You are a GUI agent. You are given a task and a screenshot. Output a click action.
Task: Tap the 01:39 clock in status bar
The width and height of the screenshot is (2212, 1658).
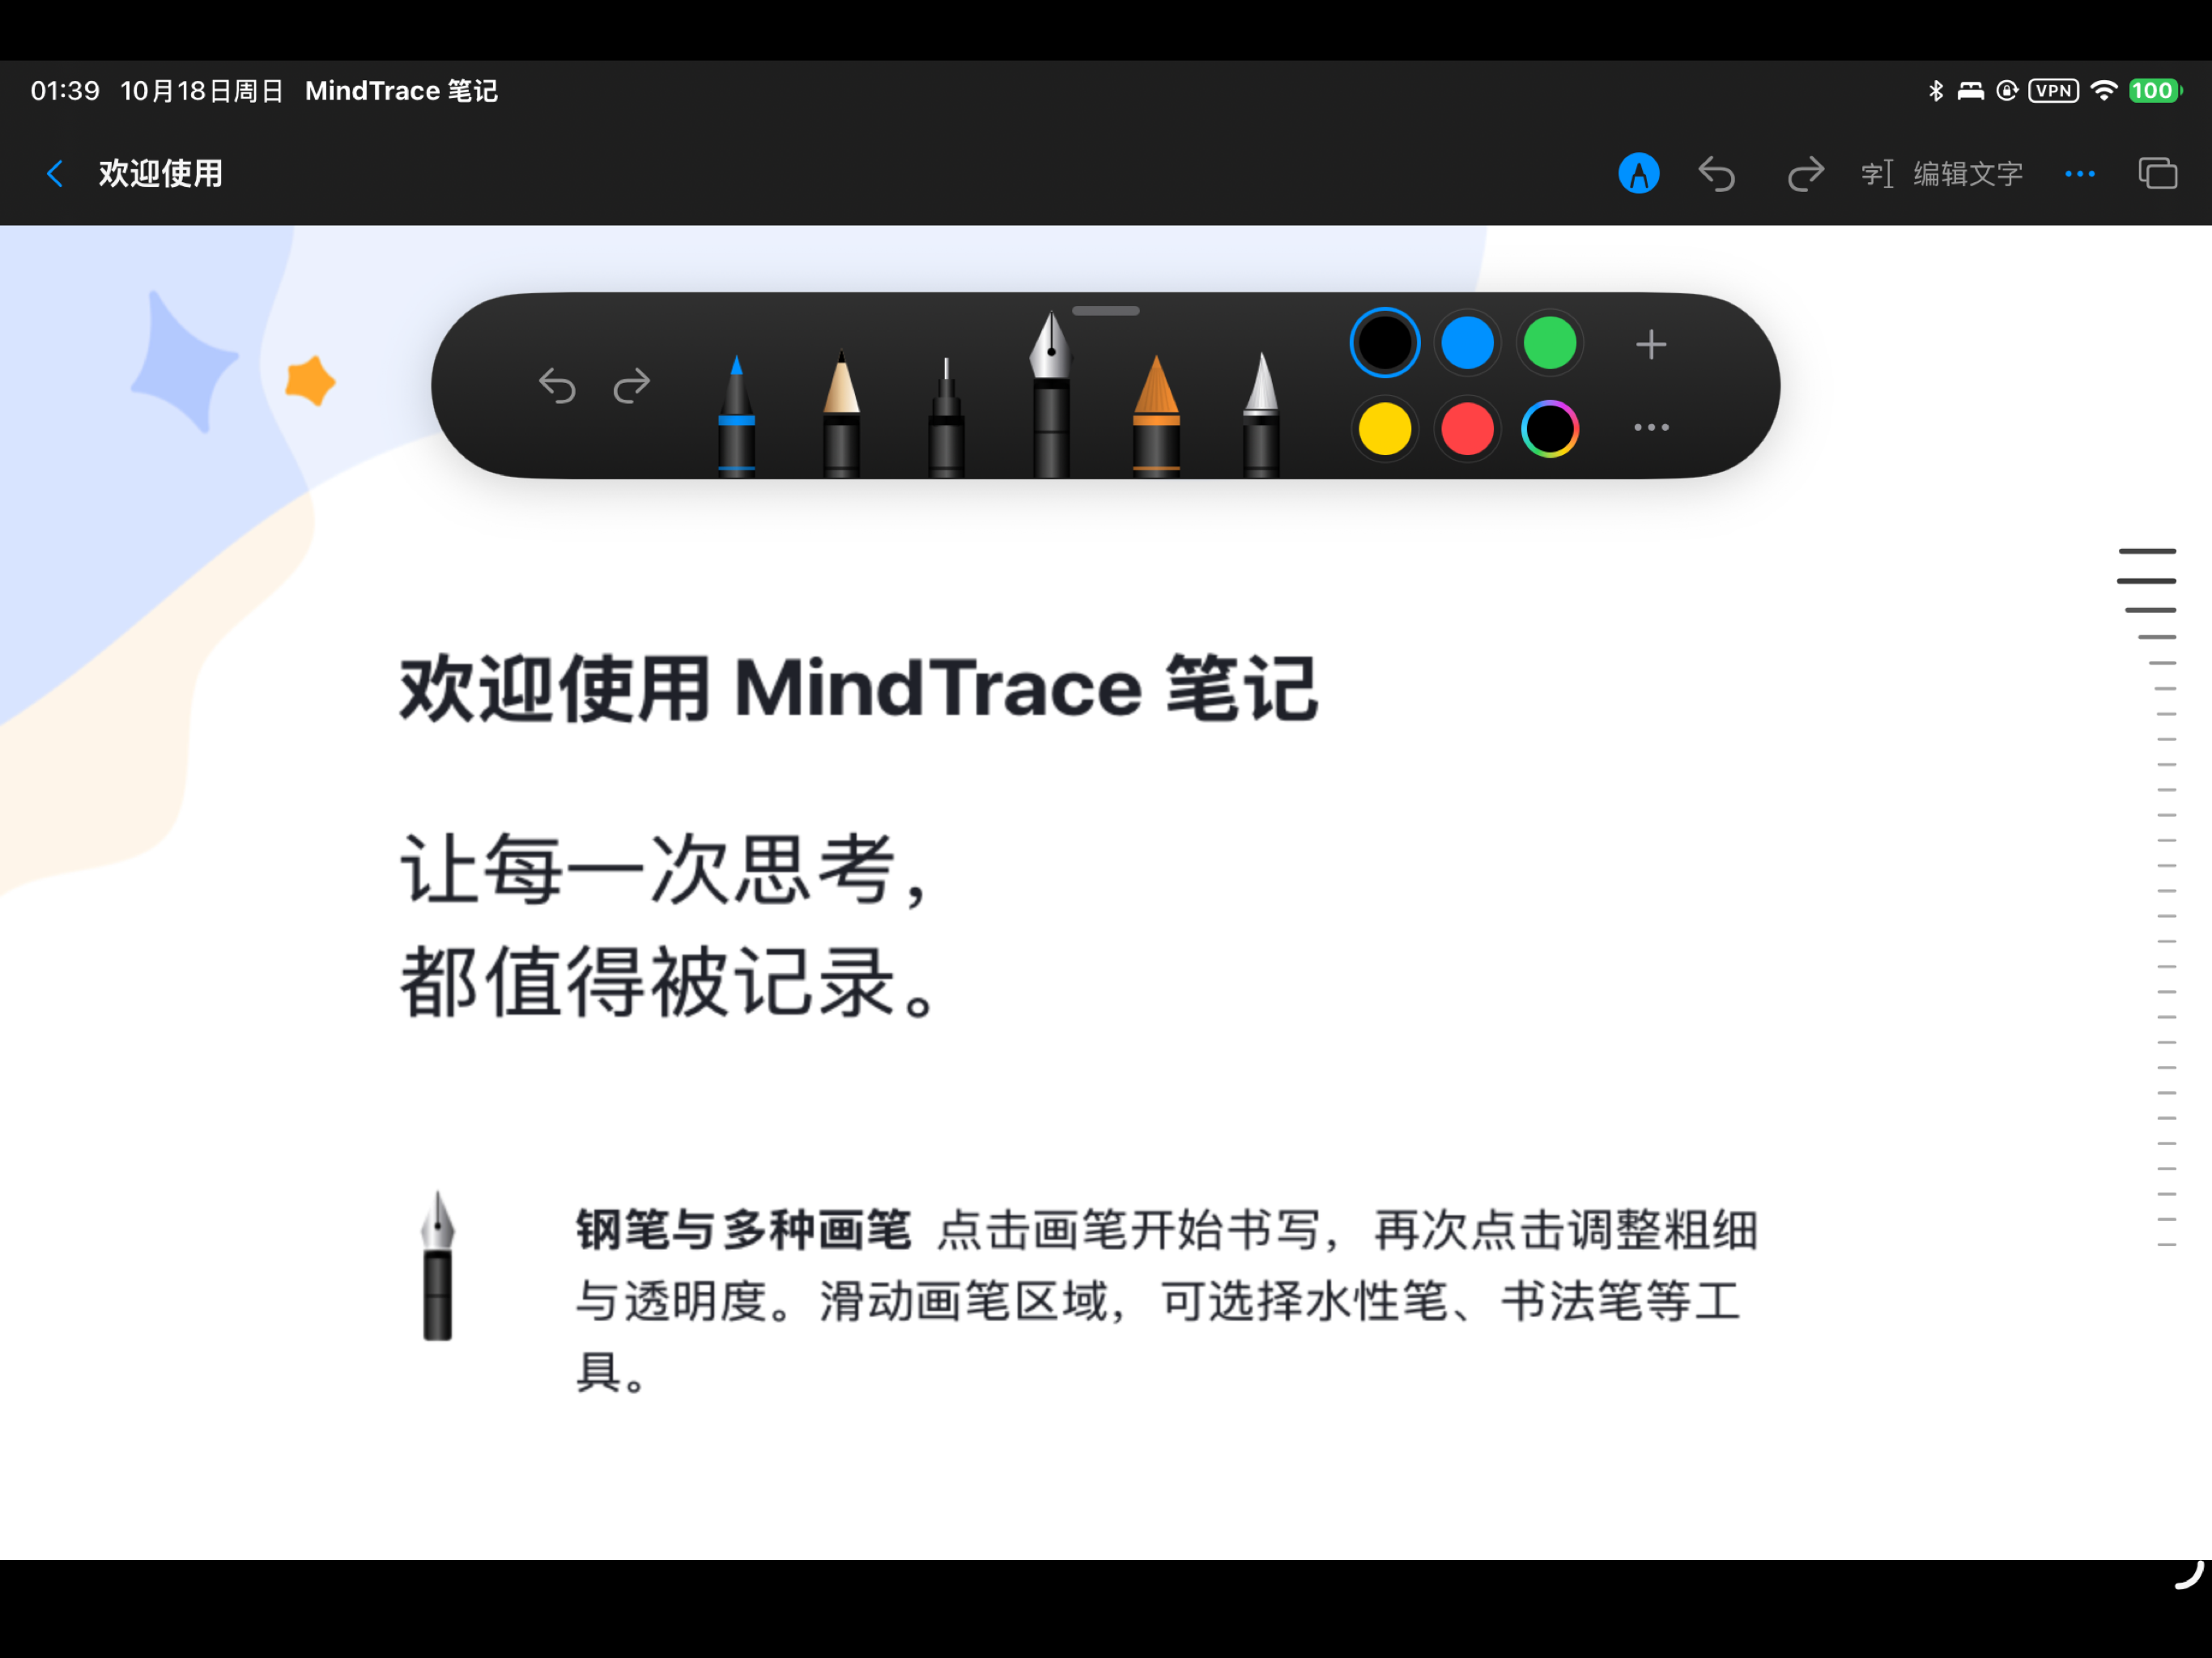point(65,91)
